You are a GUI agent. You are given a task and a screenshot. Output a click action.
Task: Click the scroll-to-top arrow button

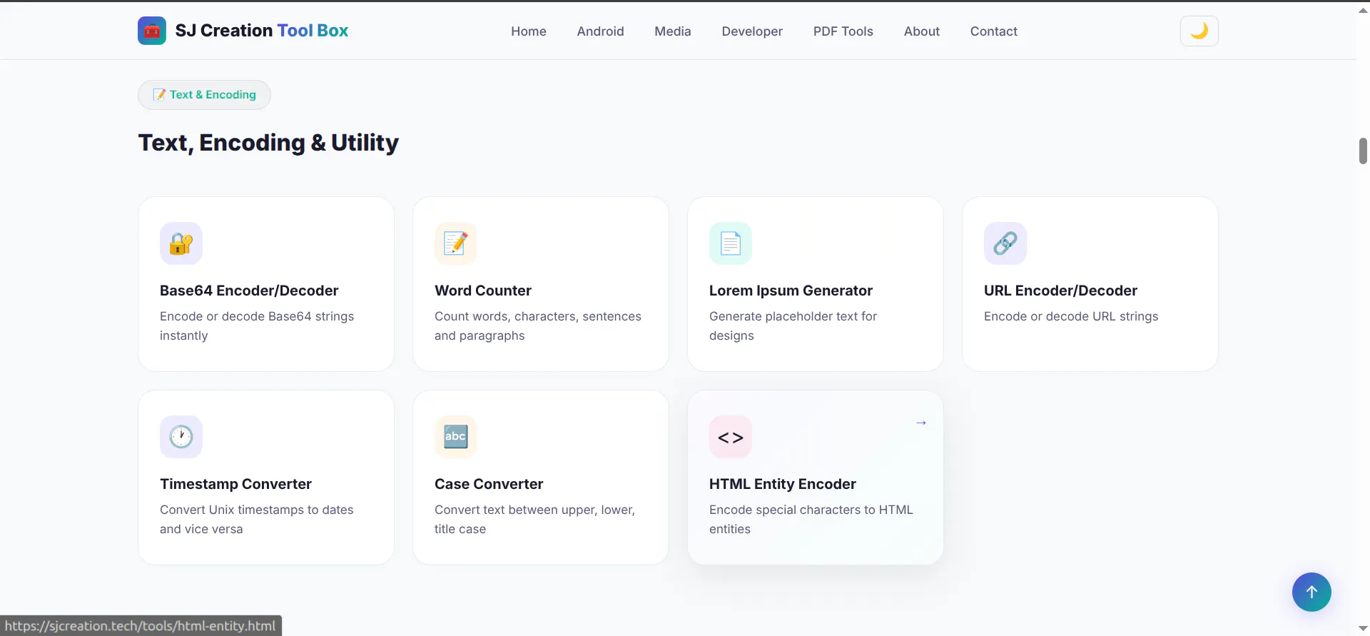pos(1311,592)
